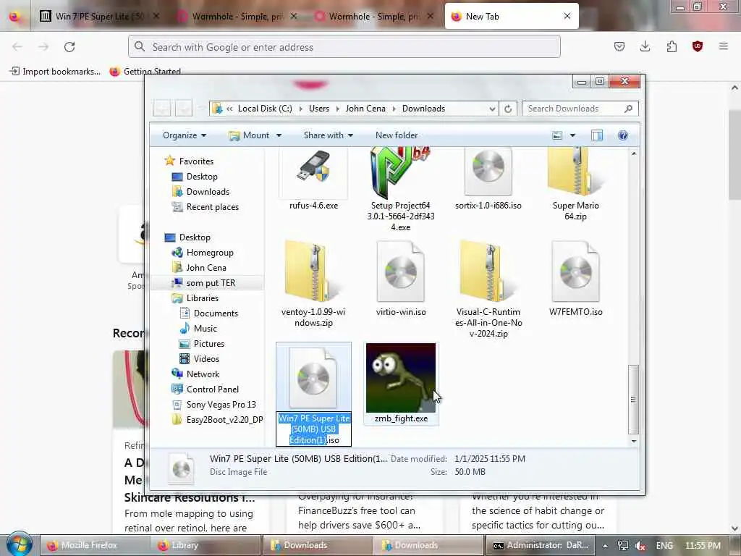741x556 pixels.
Task: Open Firefox extensions puzzle icon
Action: tap(672, 46)
